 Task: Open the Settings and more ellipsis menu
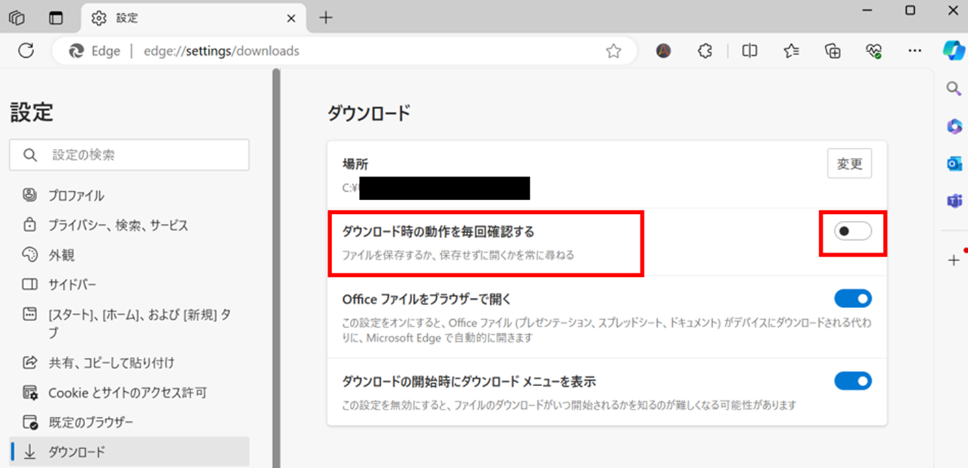click(915, 51)
